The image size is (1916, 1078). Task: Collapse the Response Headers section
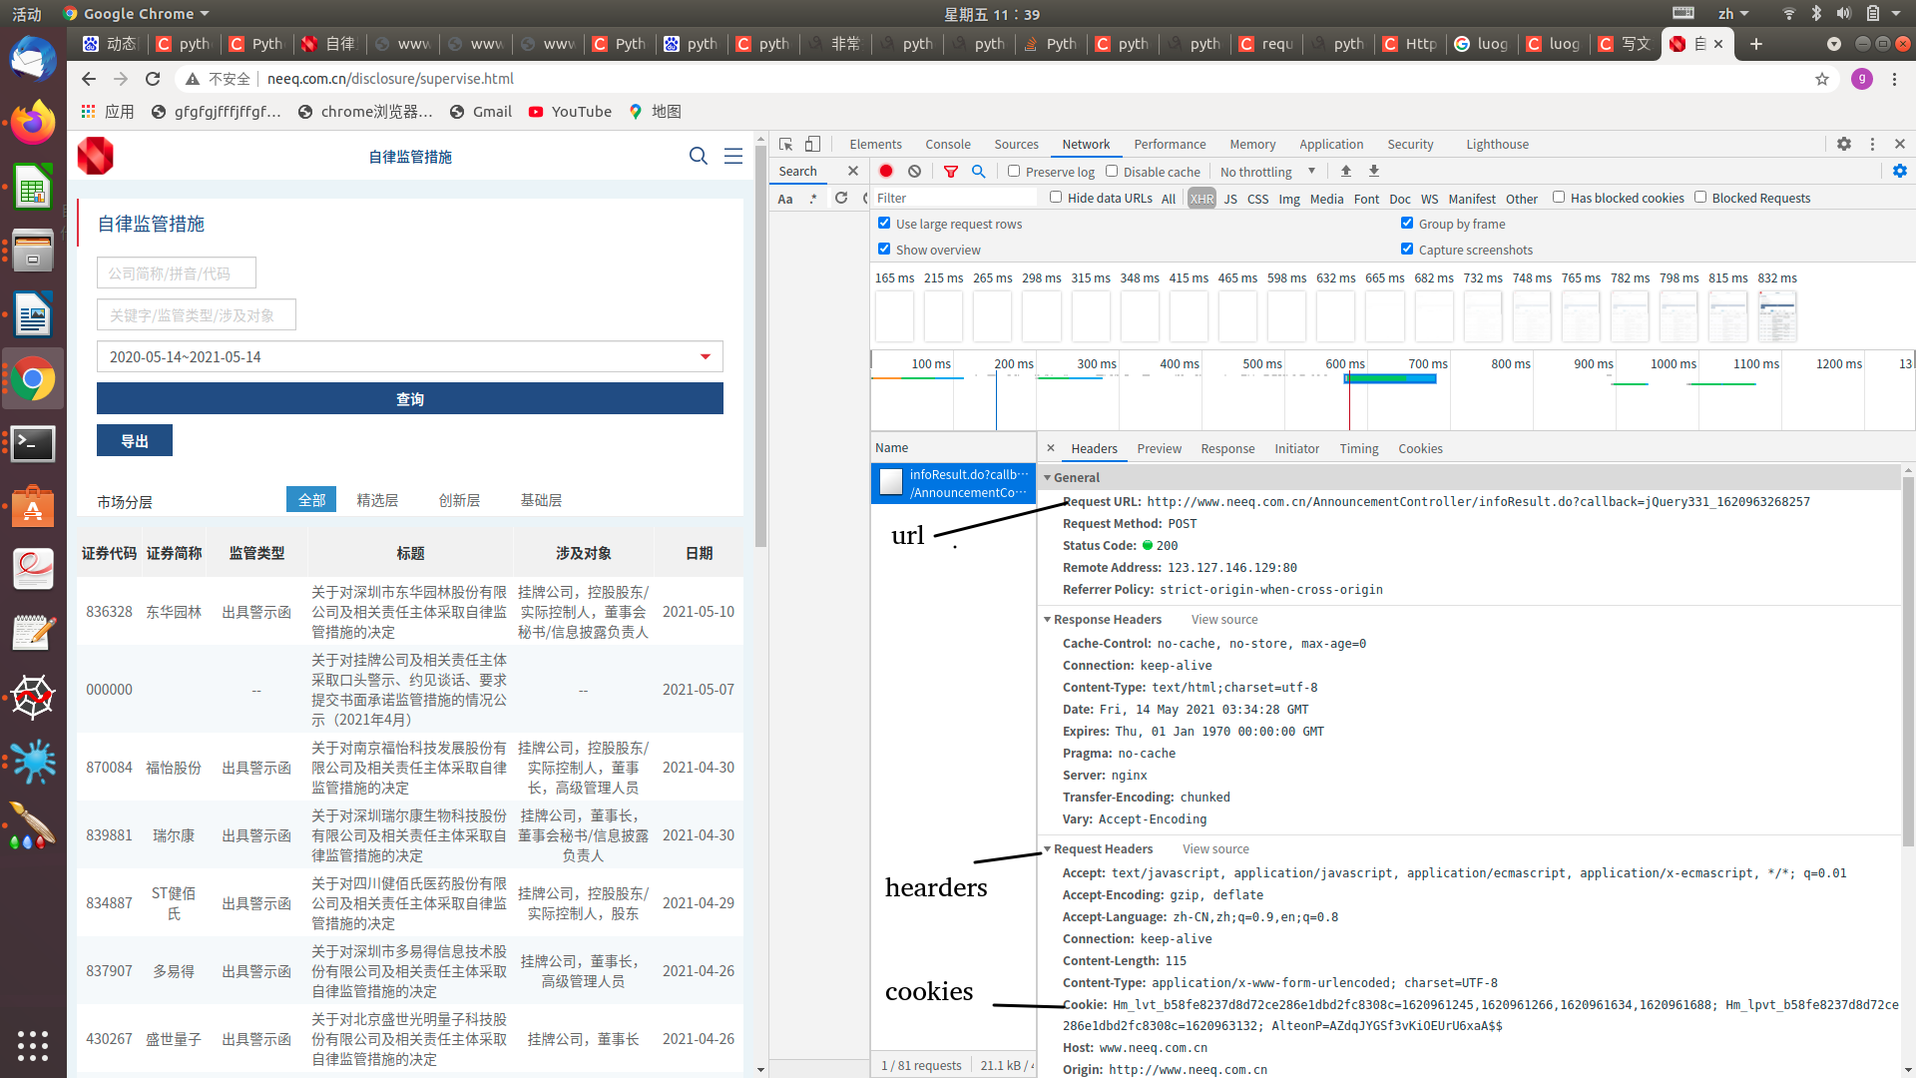point(1048,620)
